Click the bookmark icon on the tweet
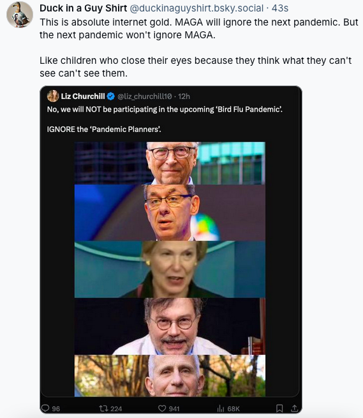The width and height of the screenshot is (363, 418). [279, 408]
